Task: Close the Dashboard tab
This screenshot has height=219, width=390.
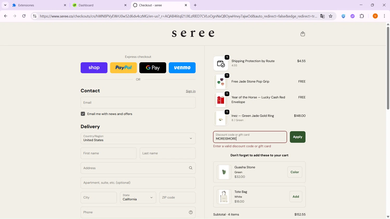Action: click(x=125, y=5)
